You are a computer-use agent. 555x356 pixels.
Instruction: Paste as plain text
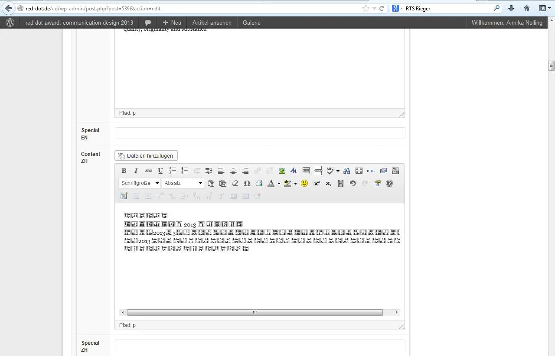[x=211, y=183]
